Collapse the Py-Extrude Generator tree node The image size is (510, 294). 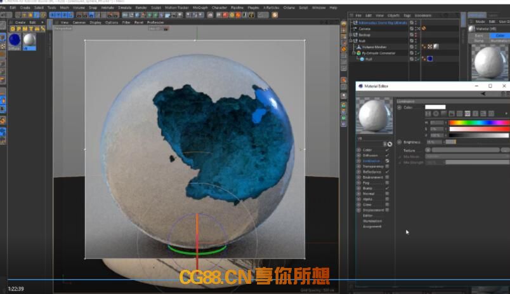click(354, 53)
